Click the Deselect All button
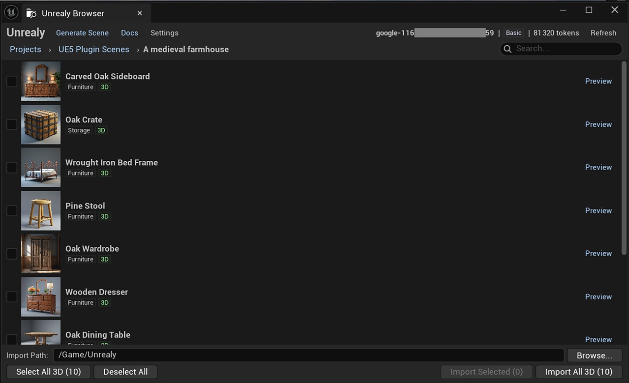Screen dimensions: 629x383 125,372
